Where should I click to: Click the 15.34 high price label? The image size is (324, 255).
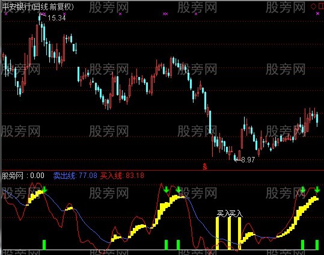[57, 18]
